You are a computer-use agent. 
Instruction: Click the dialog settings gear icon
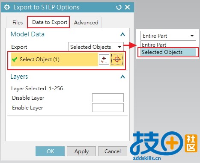coord(7,7)
